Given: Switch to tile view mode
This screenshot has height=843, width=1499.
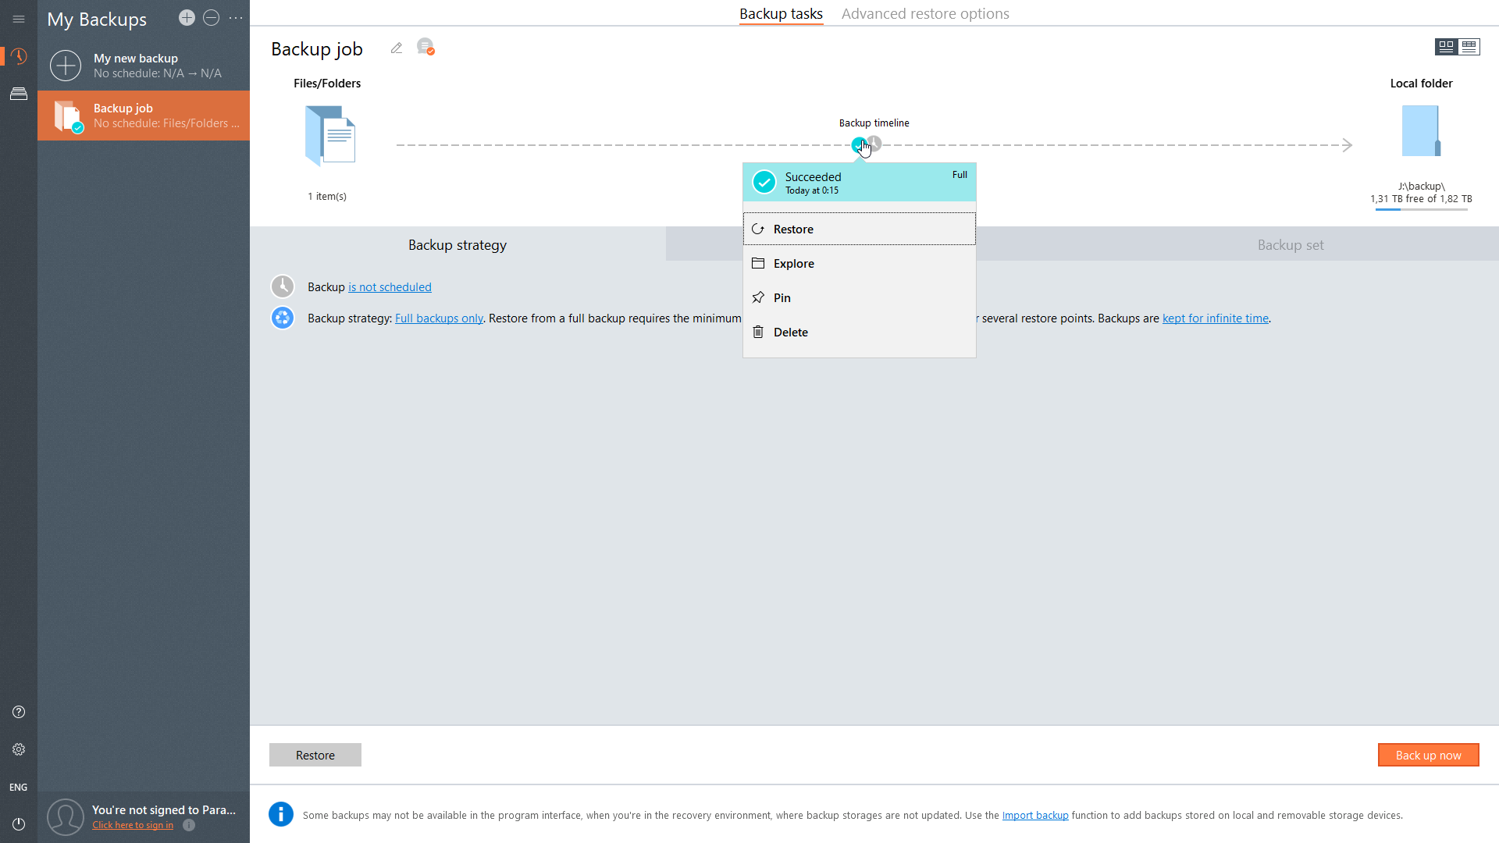Looking at the screenshot, I should (x=1446, y=47).
